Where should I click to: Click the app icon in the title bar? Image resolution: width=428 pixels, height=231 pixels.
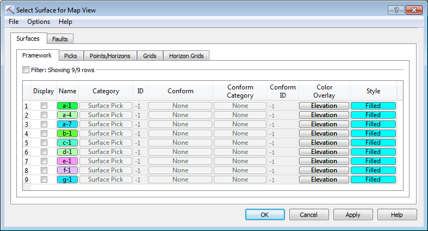click(x=9, y=10)
